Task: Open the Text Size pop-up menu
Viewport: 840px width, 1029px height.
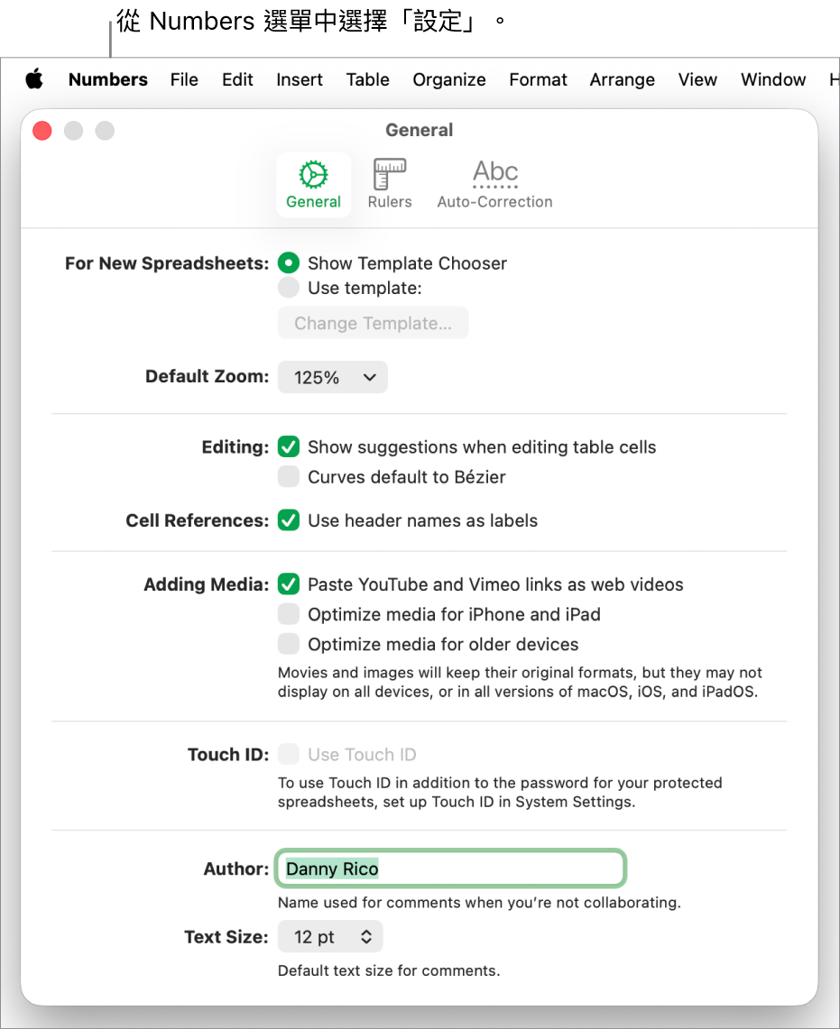Action: 330,937
